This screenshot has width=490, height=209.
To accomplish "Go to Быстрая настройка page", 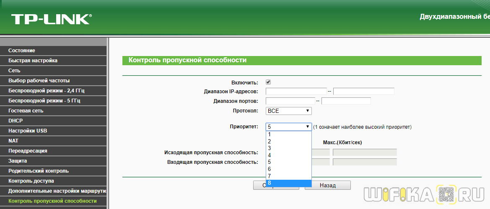I will pos(33,61).
